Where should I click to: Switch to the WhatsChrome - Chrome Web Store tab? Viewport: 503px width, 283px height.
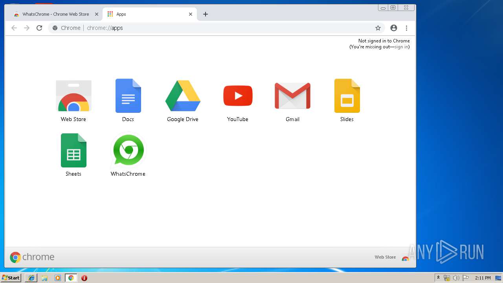[55, 14]
